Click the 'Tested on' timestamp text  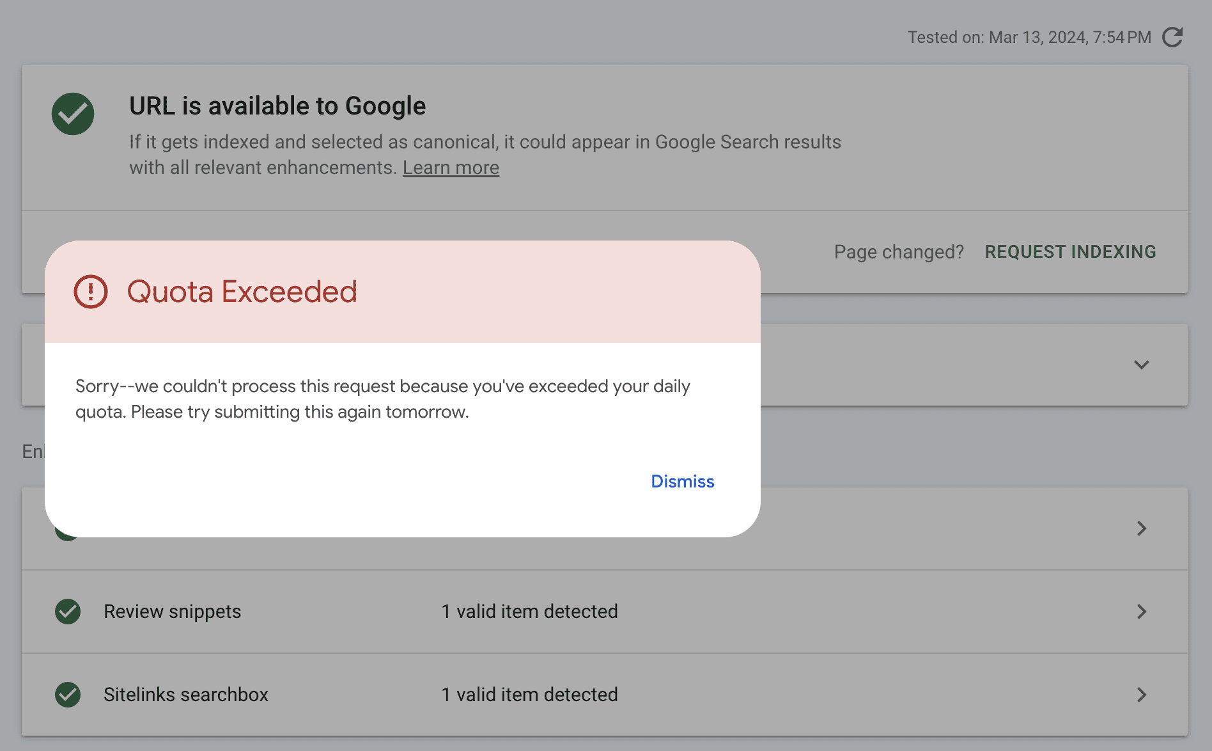click(x=1029, y=37)
